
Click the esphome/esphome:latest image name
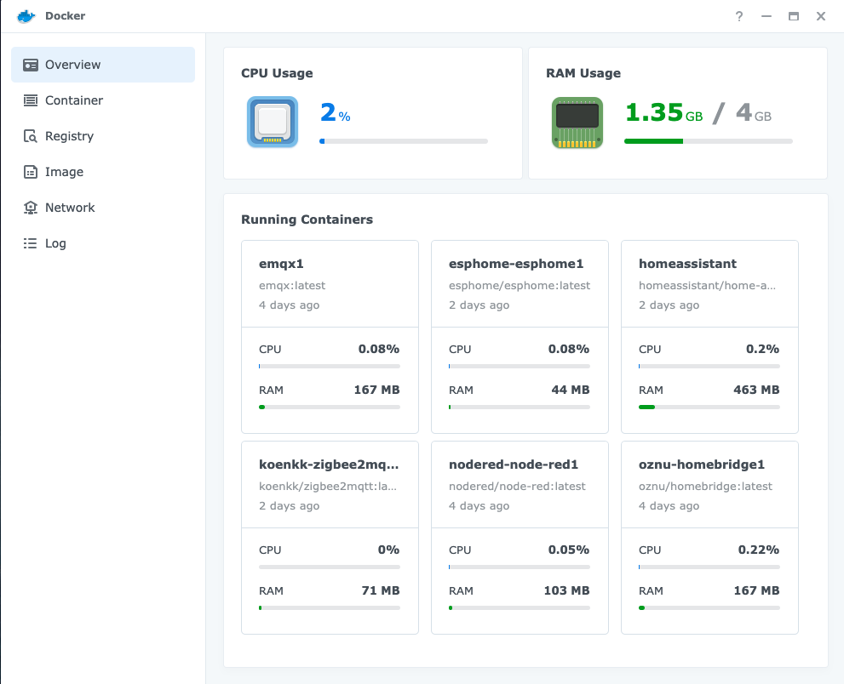tap(520, 286)
